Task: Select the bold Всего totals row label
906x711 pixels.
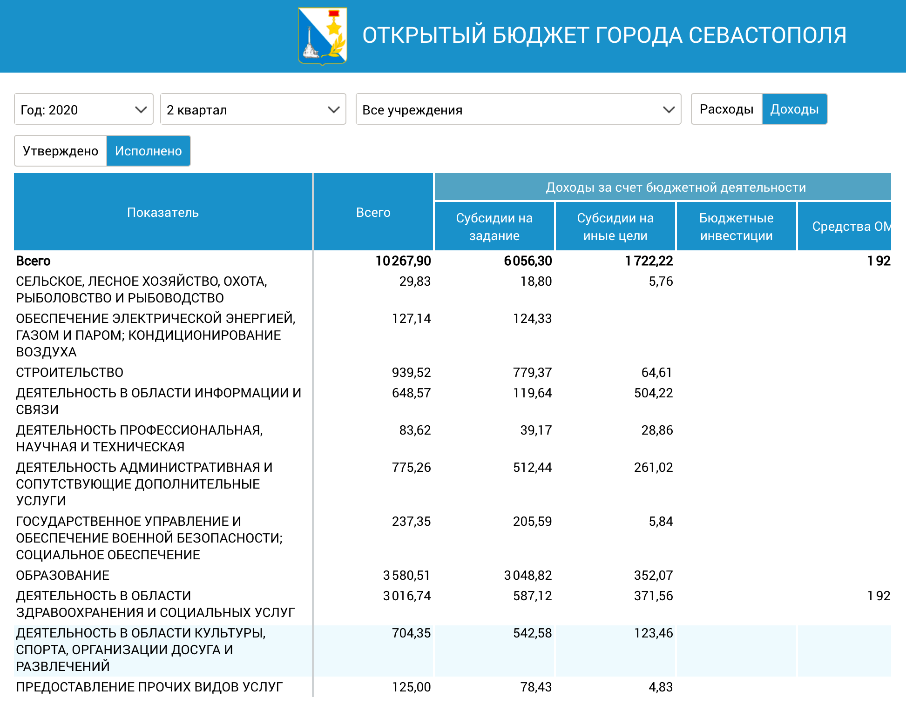Action: click(x=33, y=261)
